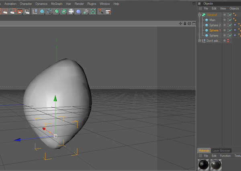The height and width of the screenshot is (171, 241).
Task: Open the Window menu
Action: (x=105, y=4)
